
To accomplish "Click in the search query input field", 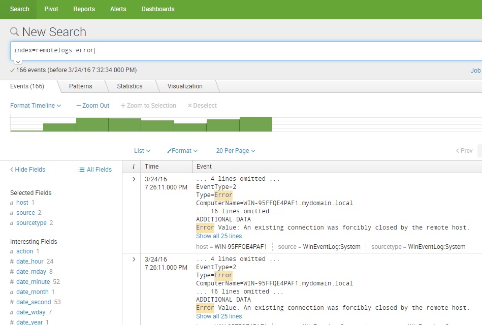I will [244, 50].
